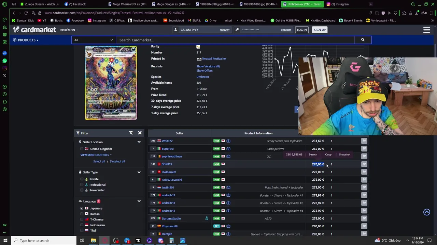
Task: Click the SIGN UP button
Action: (x=320, y=30)
